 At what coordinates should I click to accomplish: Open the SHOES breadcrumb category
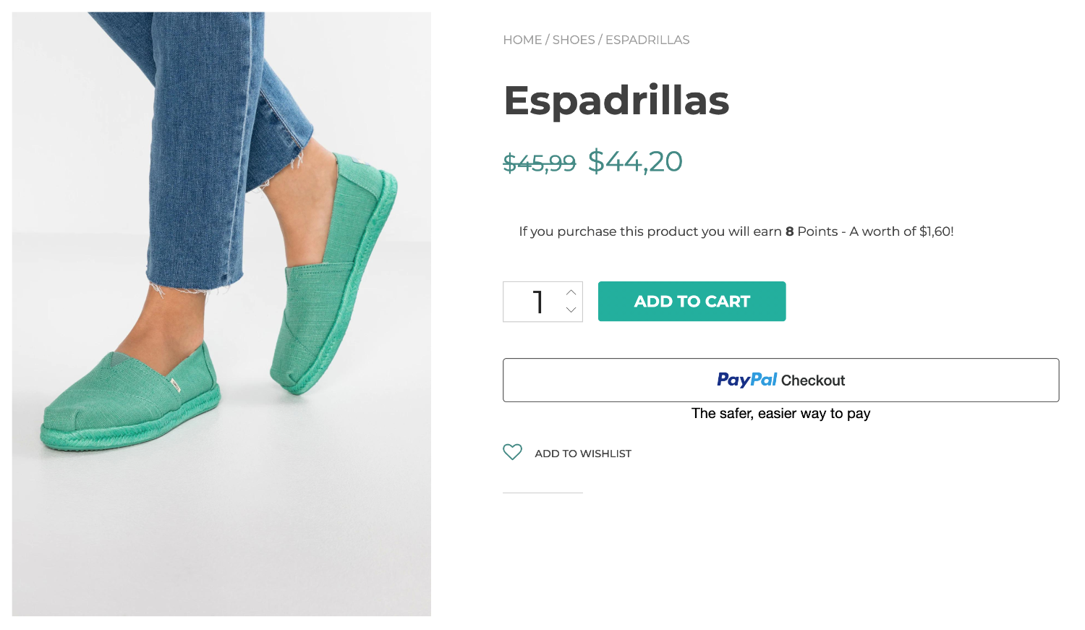[574, 40]
